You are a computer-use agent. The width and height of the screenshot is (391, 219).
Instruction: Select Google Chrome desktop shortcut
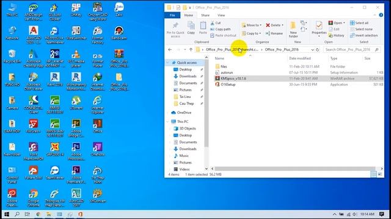(x=34, y=198)
